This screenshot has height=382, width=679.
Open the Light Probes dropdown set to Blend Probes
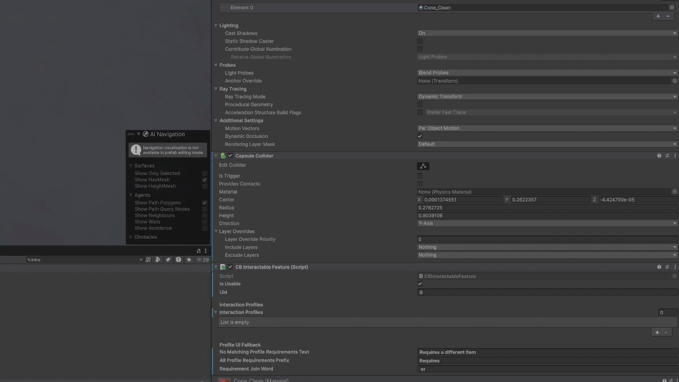(x=547, y=73)
